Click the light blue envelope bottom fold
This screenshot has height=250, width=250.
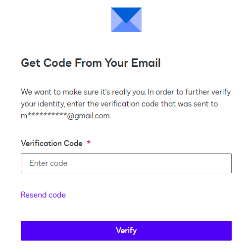(x=126, y=27)
